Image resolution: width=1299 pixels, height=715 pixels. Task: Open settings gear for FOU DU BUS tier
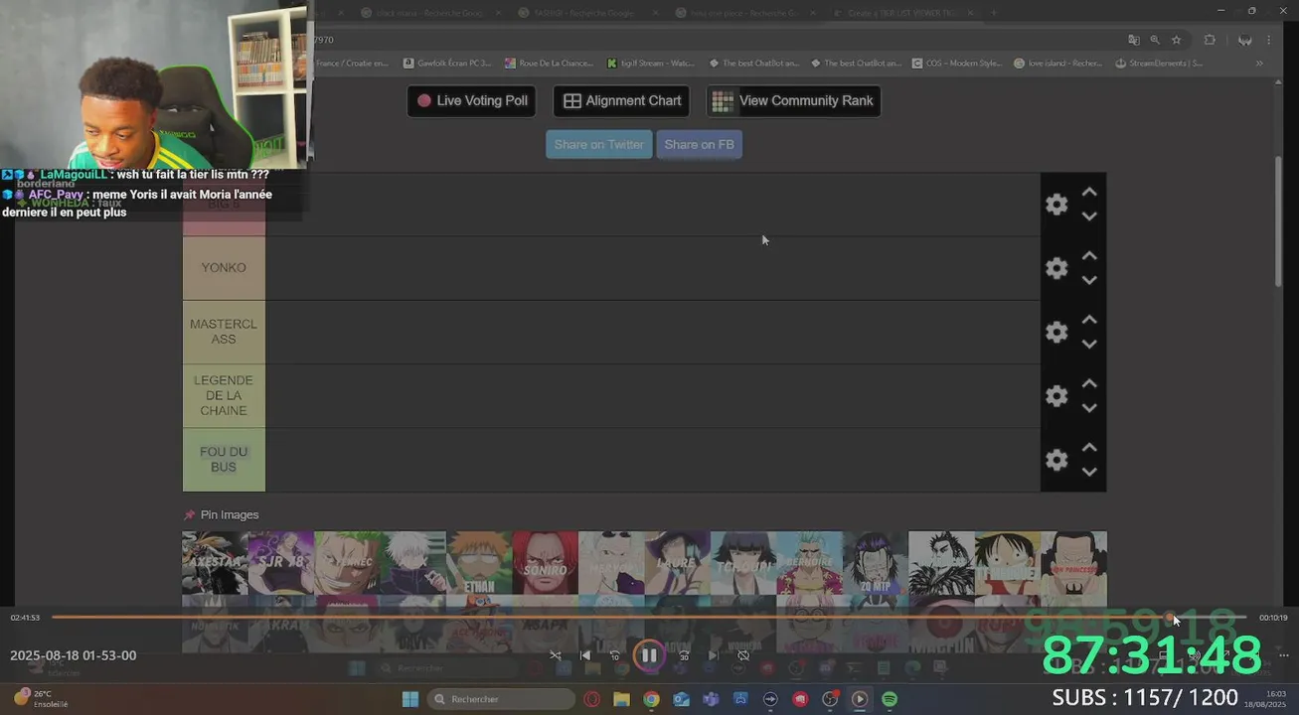coord(1056,460)
